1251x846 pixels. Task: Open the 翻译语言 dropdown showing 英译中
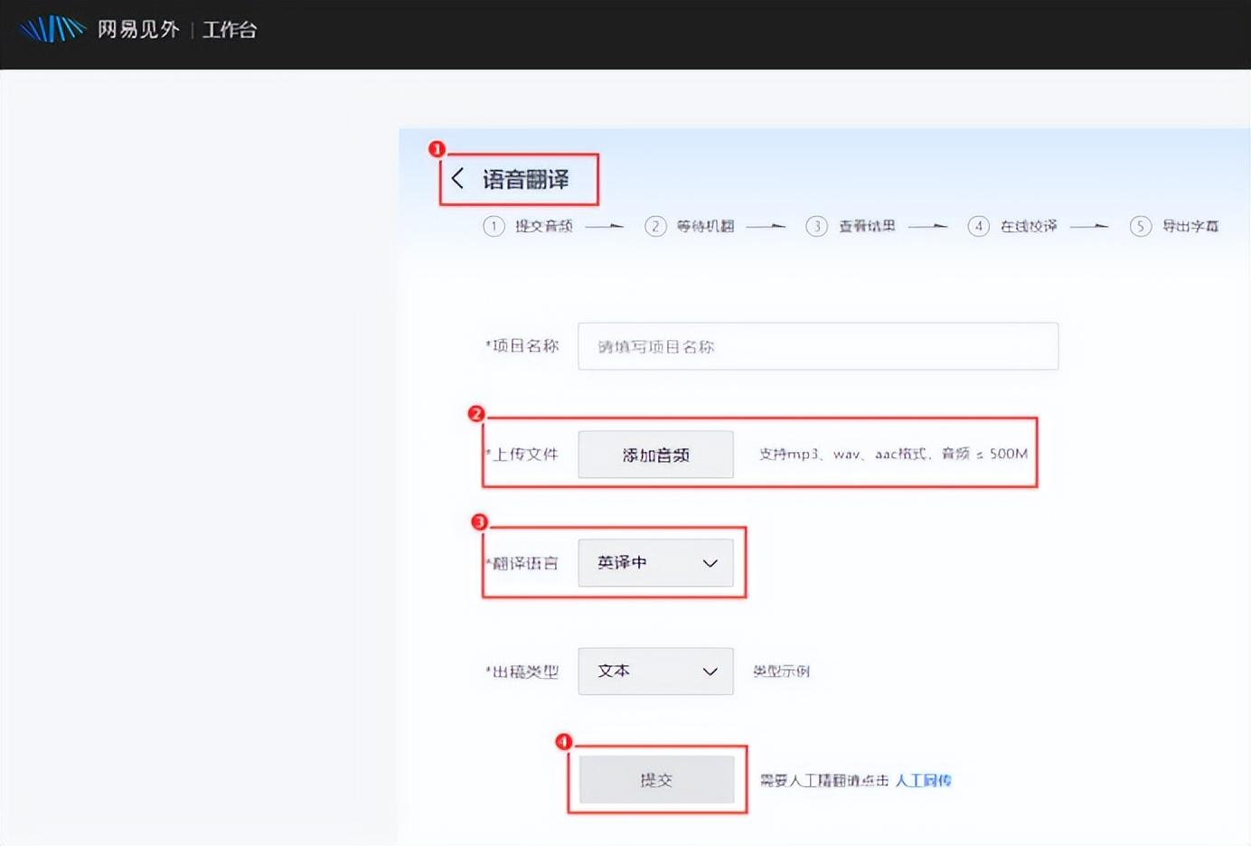point(655,563)
